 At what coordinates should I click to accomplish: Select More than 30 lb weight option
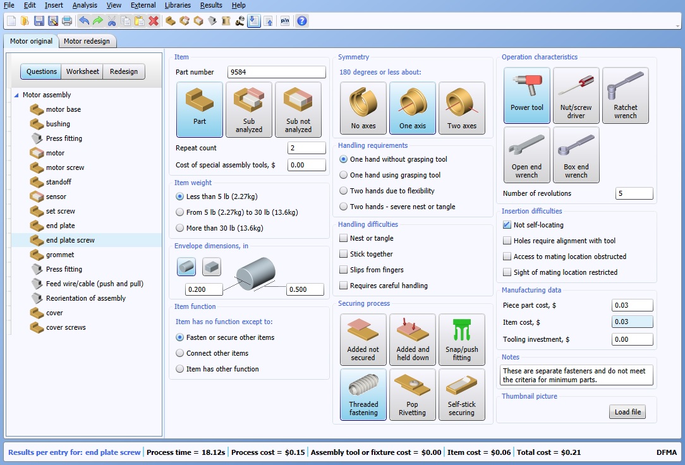[181, 228]
